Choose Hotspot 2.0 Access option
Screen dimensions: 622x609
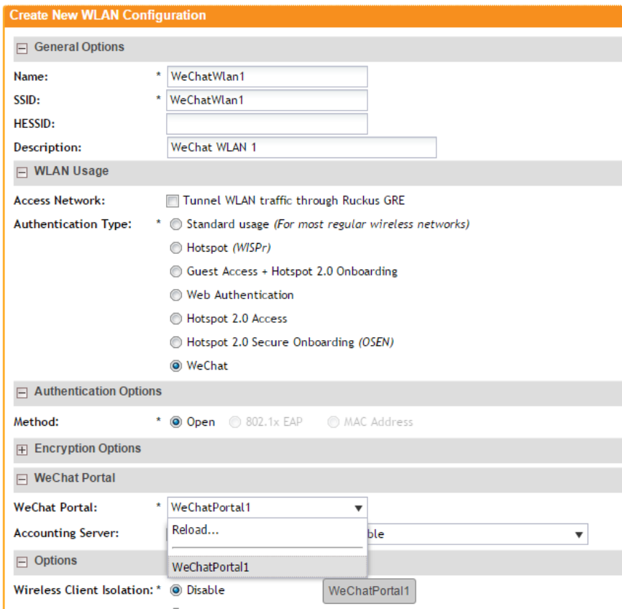(175, 319)
